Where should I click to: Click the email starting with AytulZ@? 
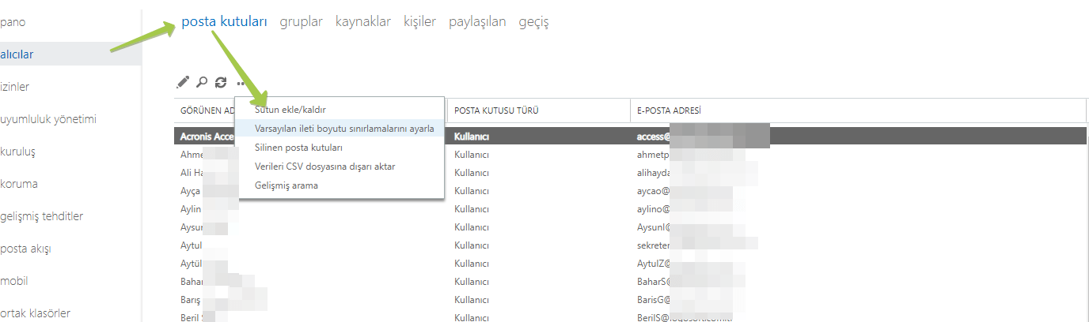pos(655,264)
